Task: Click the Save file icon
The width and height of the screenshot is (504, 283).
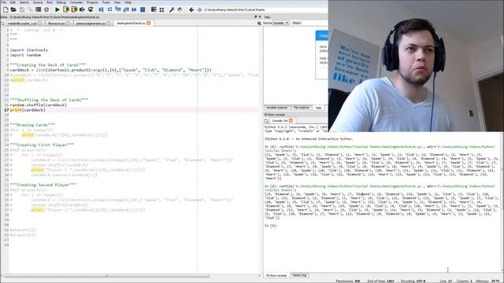Action: pyautogui.click(x=22, y=9)
